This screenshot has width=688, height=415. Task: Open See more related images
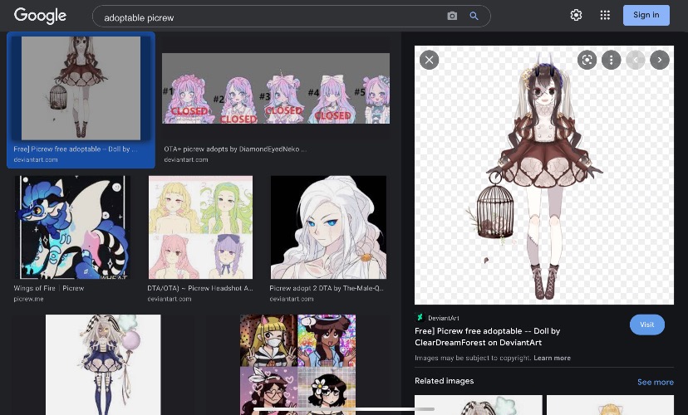(655, 382)
